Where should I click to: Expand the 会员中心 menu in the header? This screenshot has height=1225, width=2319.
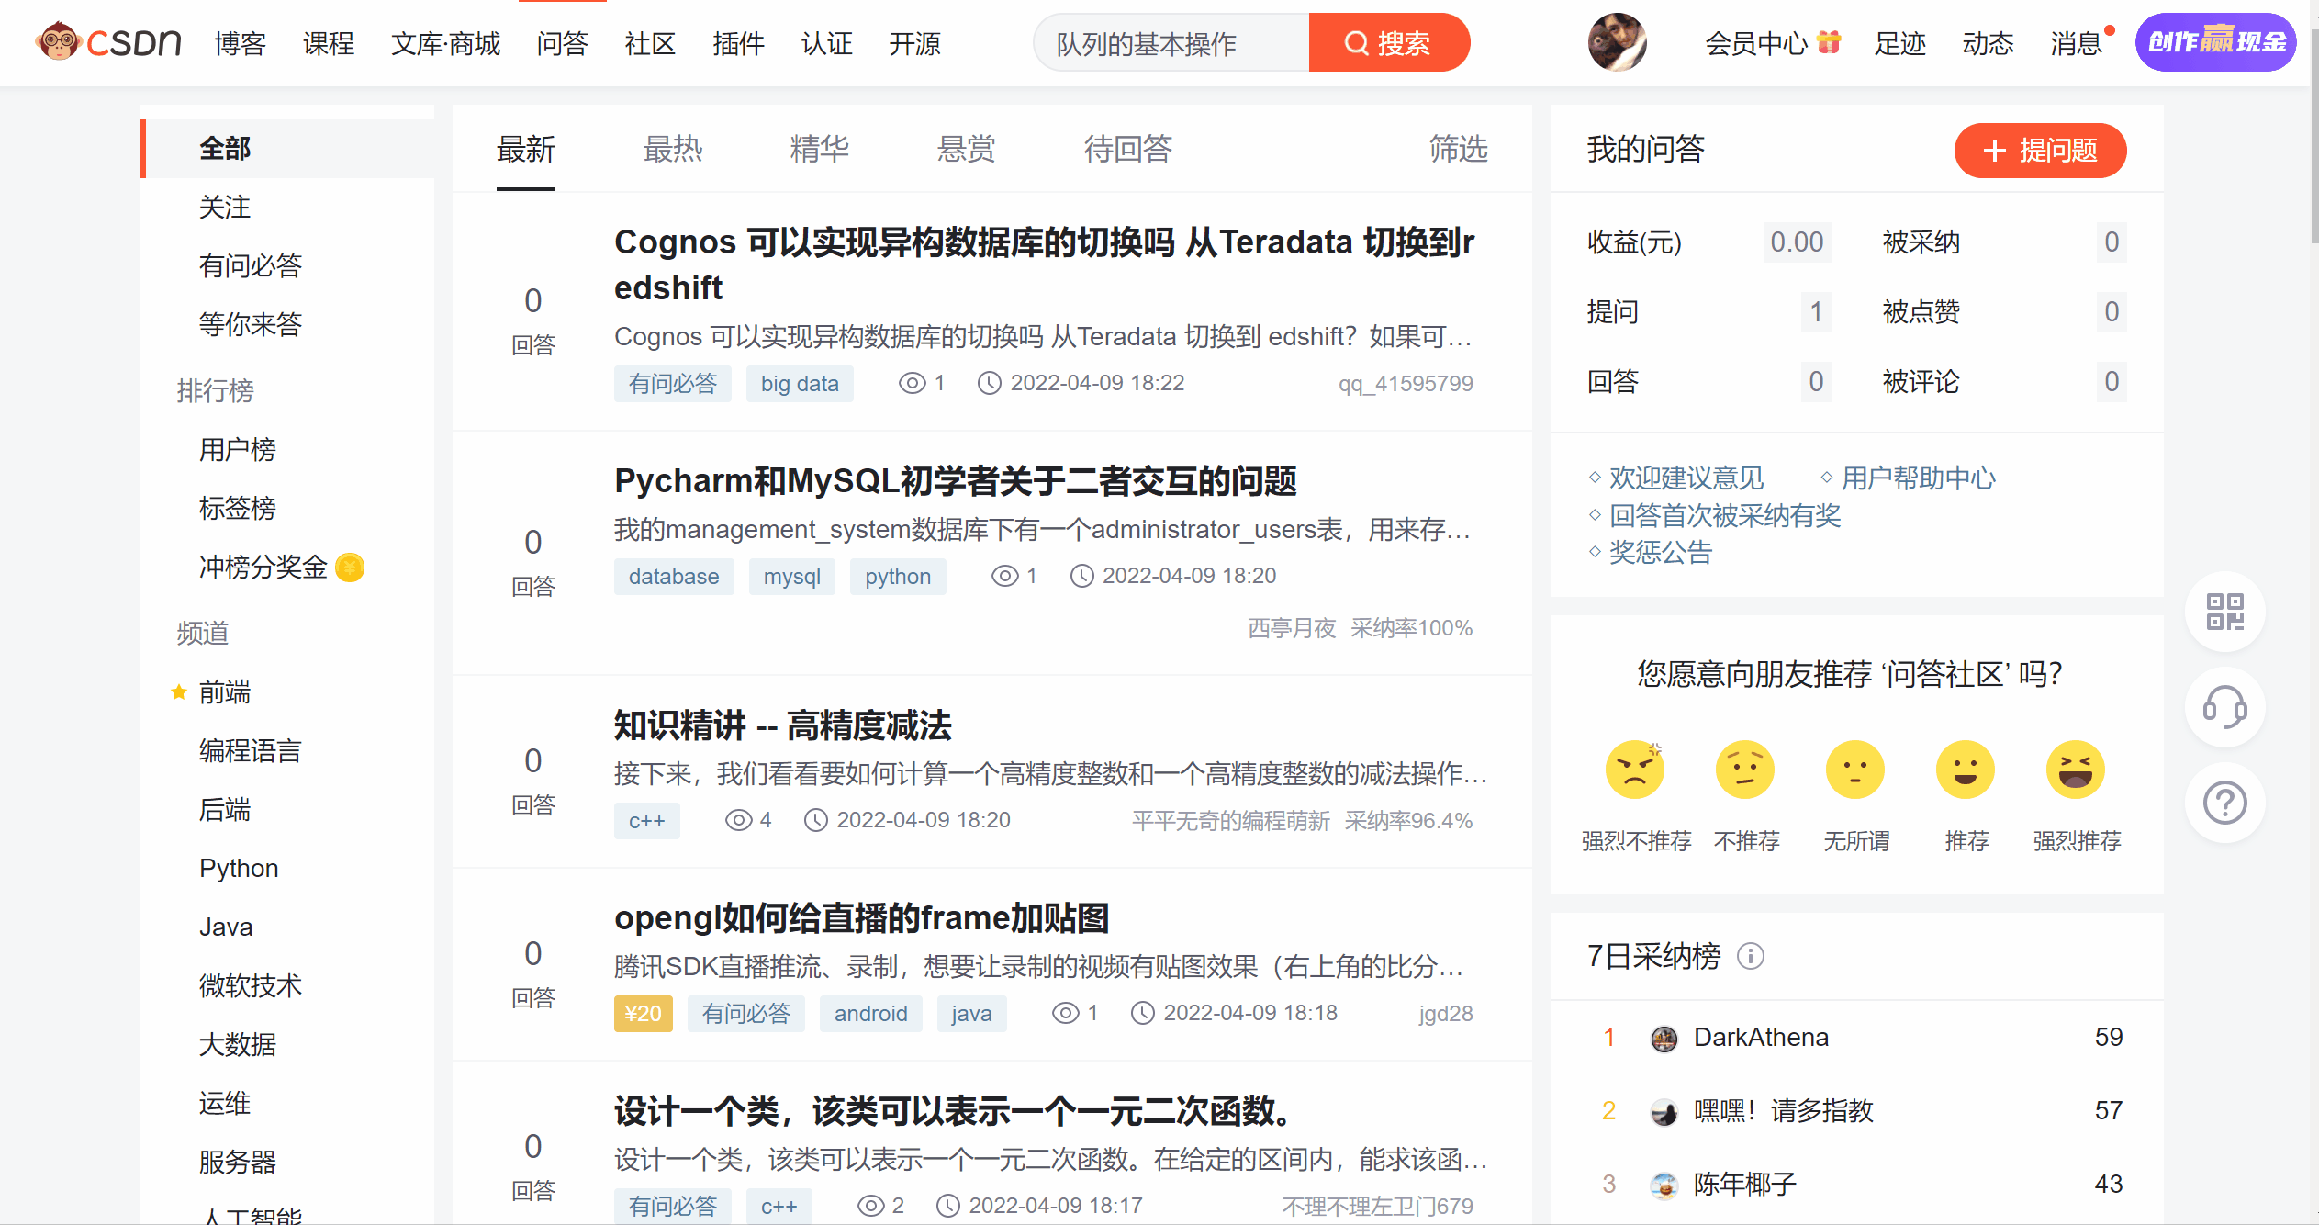coord(1756,43)
